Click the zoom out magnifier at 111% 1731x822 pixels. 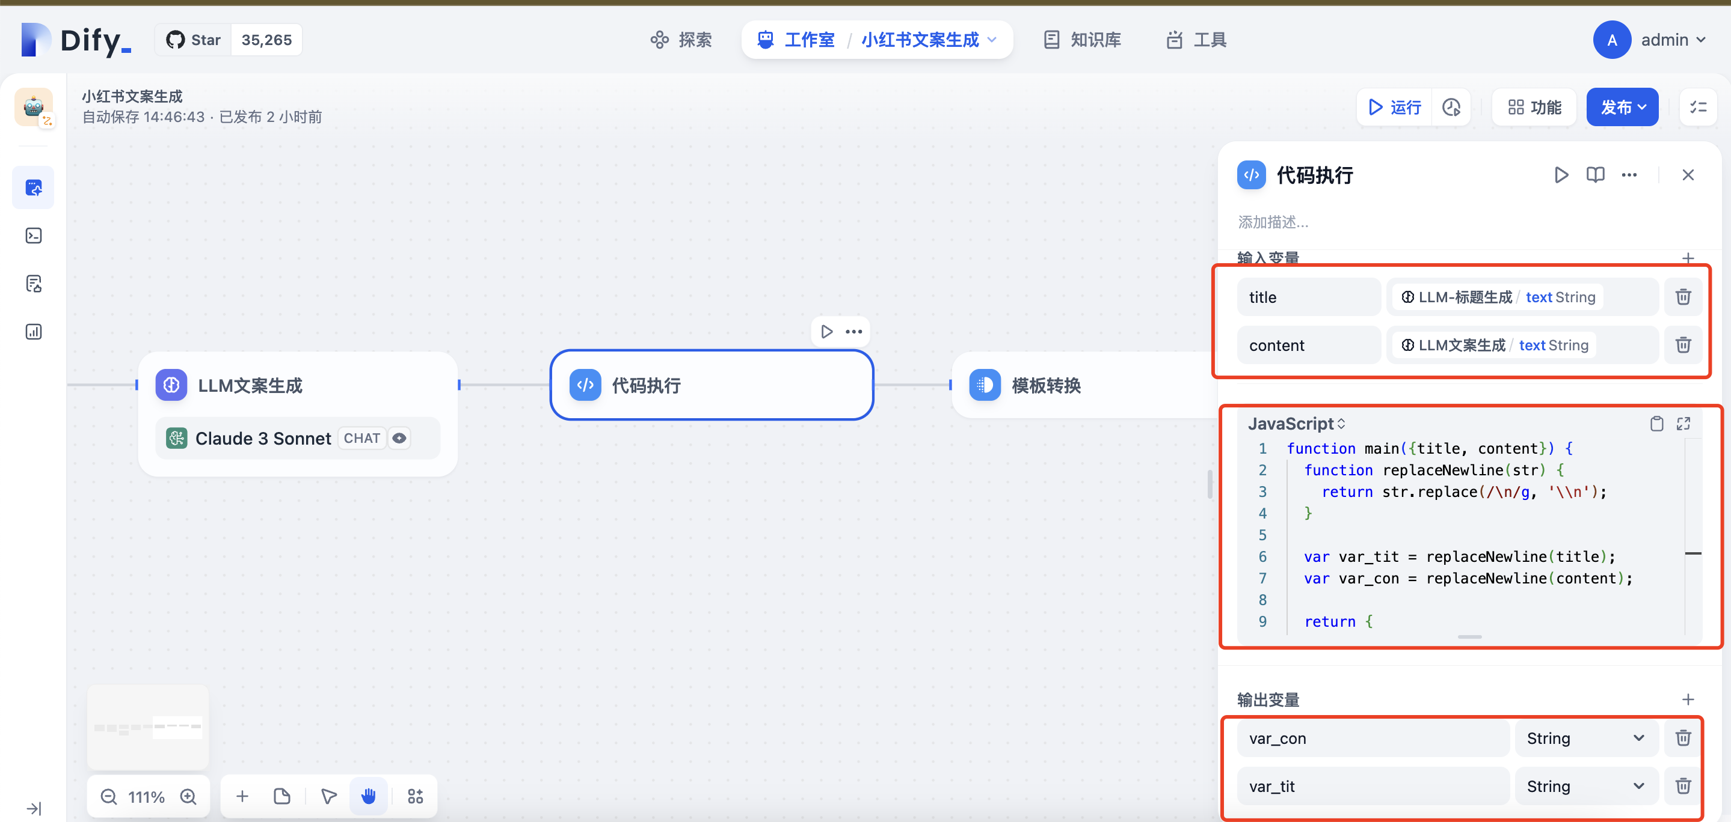[x=109, y=797]
